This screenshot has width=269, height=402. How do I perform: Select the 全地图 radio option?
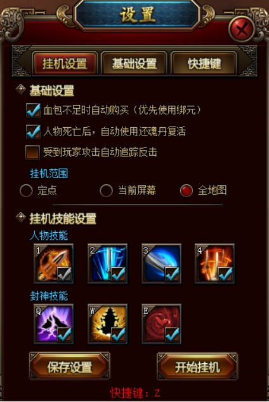tap(187, 191)
